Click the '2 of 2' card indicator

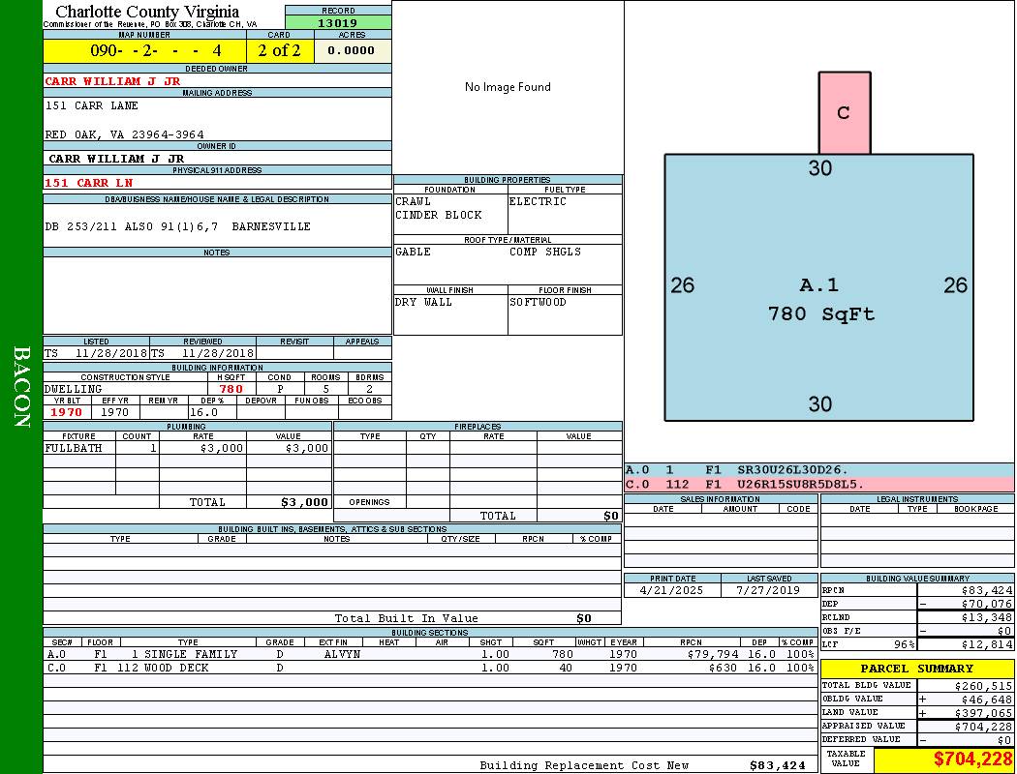(x=279, y=50)
